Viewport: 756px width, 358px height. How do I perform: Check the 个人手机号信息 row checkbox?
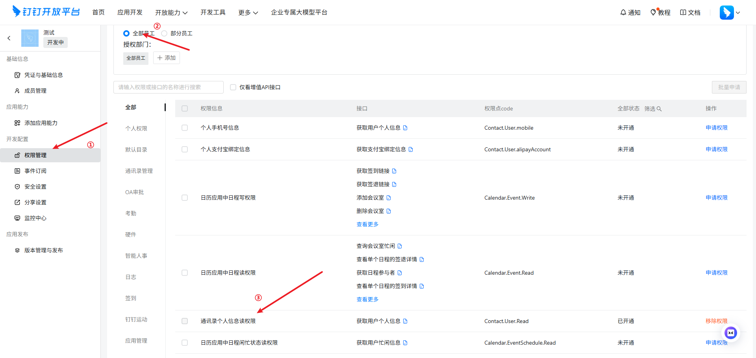coord(185,128)
